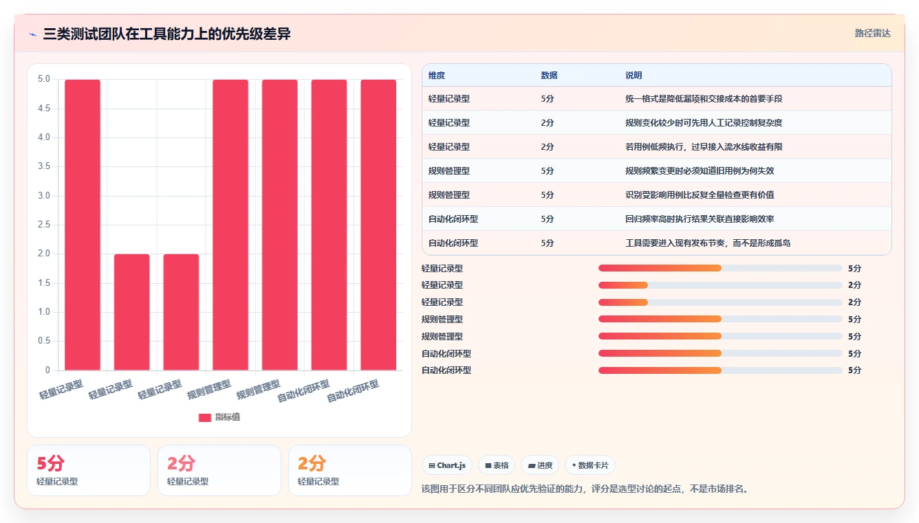This screenshot has height=523, width=919.
Task: Click the 1.5 y-axis tick label
Action: click(44, 282)
